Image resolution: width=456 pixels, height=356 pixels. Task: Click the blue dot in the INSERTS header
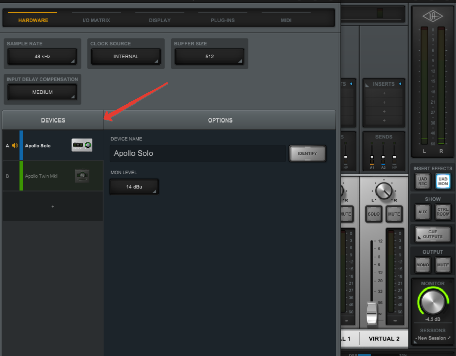400,83
